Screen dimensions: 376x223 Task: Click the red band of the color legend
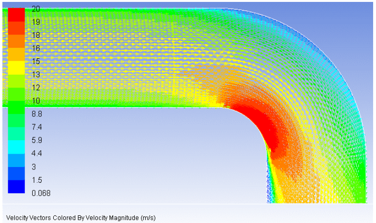[16, 15]
